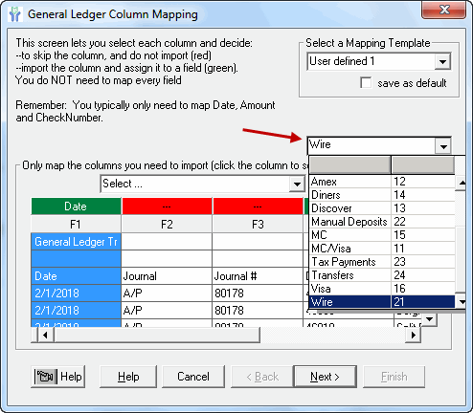473x413 pixels.
Task: Click the Help button with camera icon
Action: pos(58,377)
